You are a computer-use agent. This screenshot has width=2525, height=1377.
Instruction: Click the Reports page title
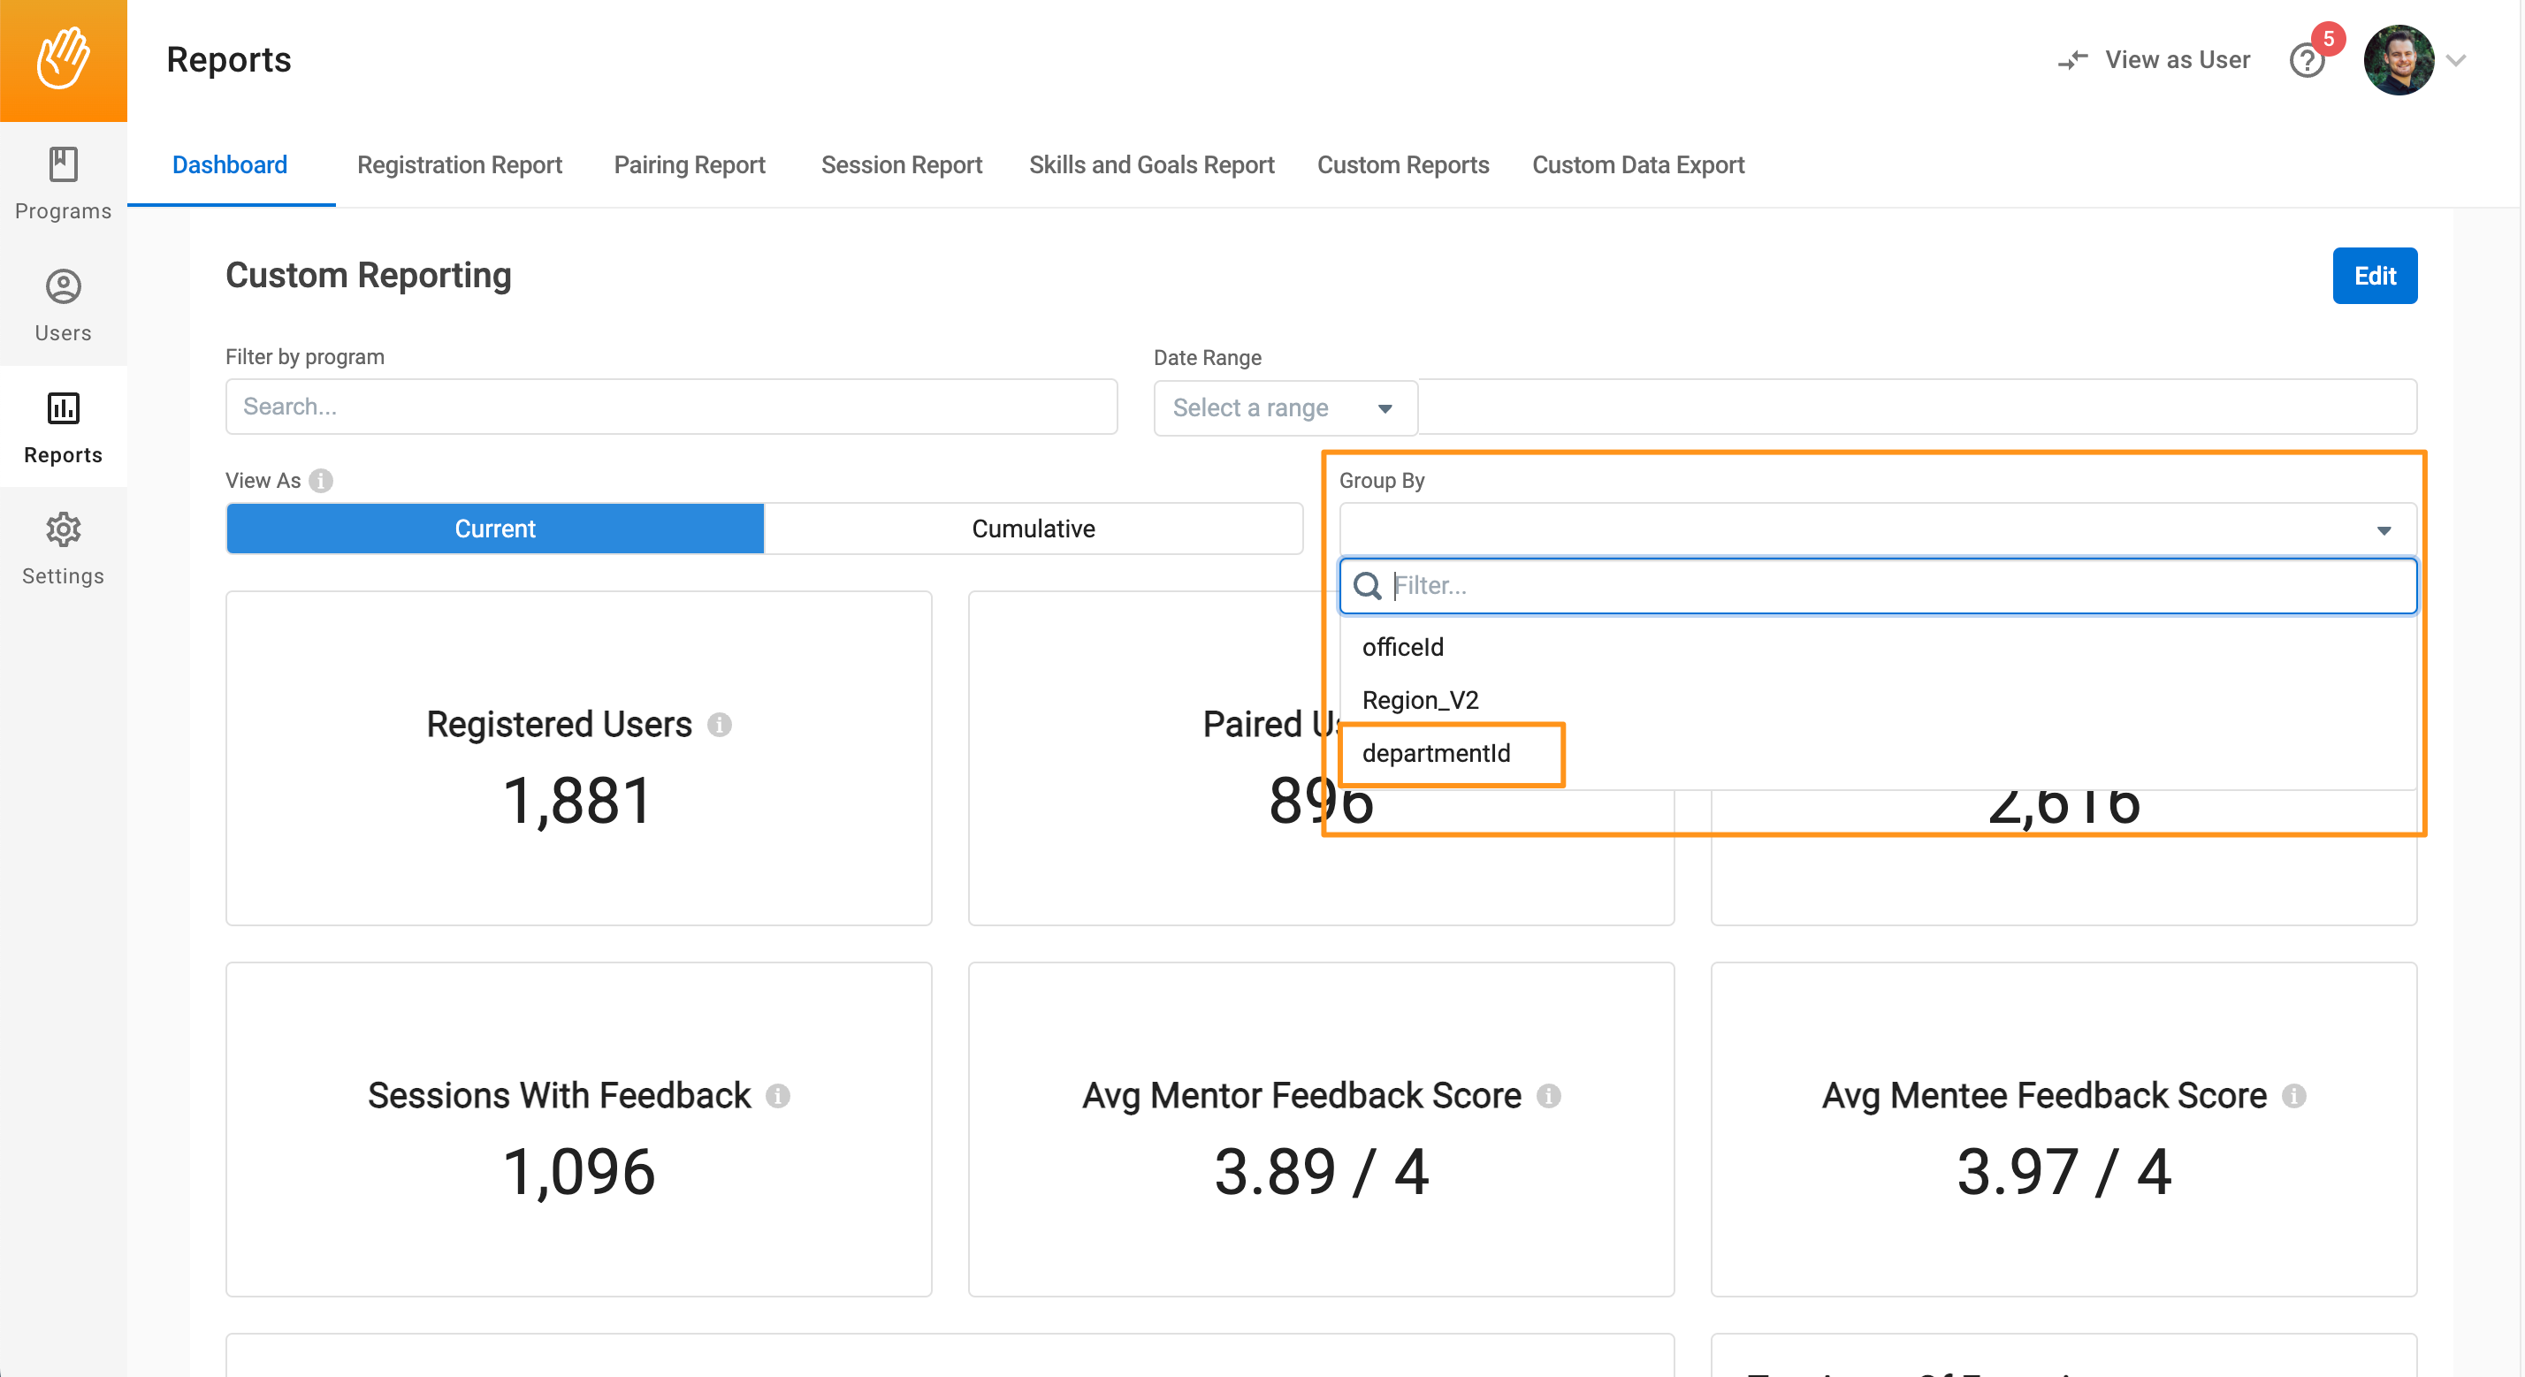(228, 60)
